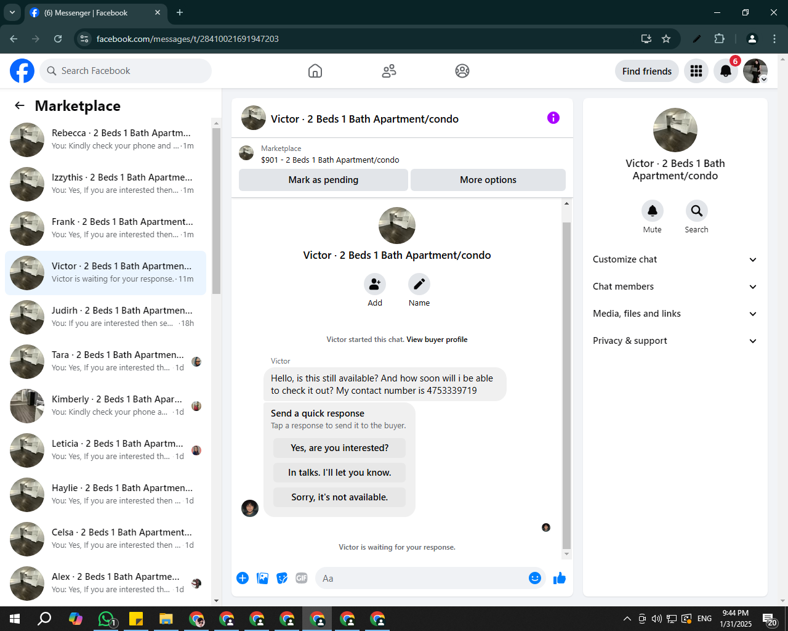The image size is (788, 631).
Task: Open the emoji picker smiley icon
Action: point(535,578)
